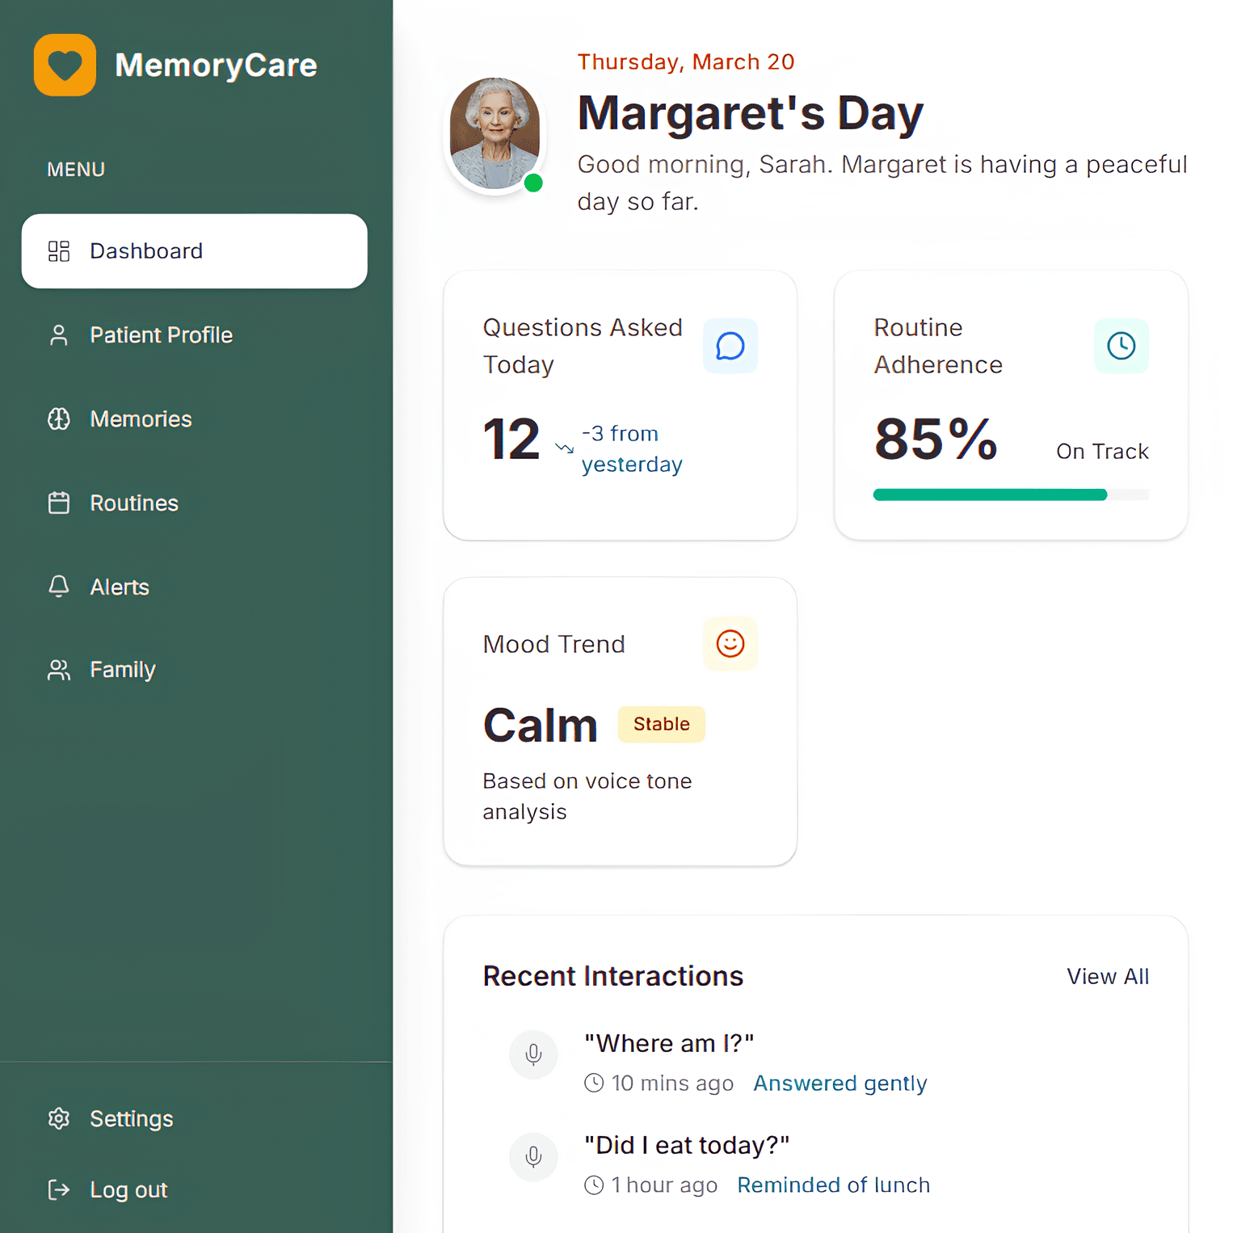Viewport: 1233px width, 1233px height.
Task: Click the bell icon next to Alerts
Action: (x=59, y=587)
